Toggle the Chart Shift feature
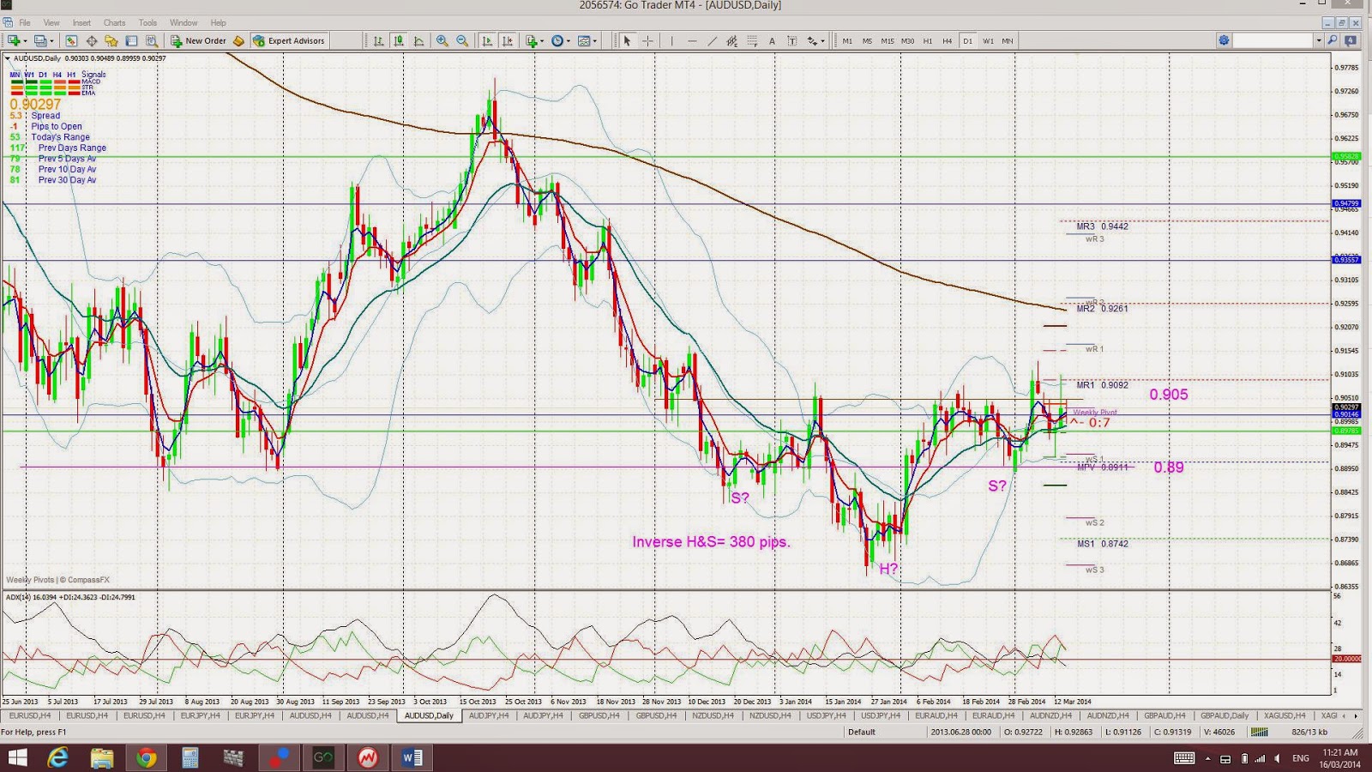This screenshot has height=772, width=1372. coord(508,40)
